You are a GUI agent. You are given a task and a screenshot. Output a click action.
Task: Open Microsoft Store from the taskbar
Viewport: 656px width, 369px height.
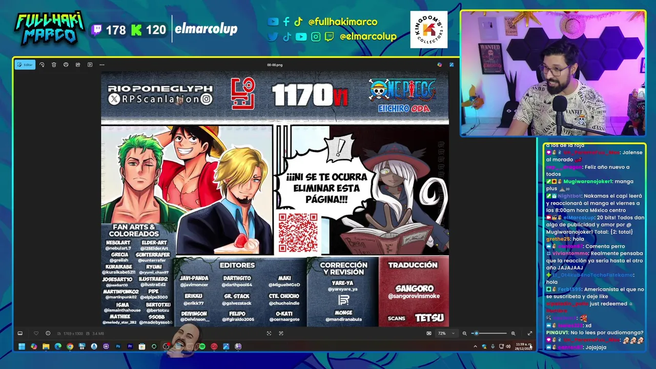pos(142,346)
